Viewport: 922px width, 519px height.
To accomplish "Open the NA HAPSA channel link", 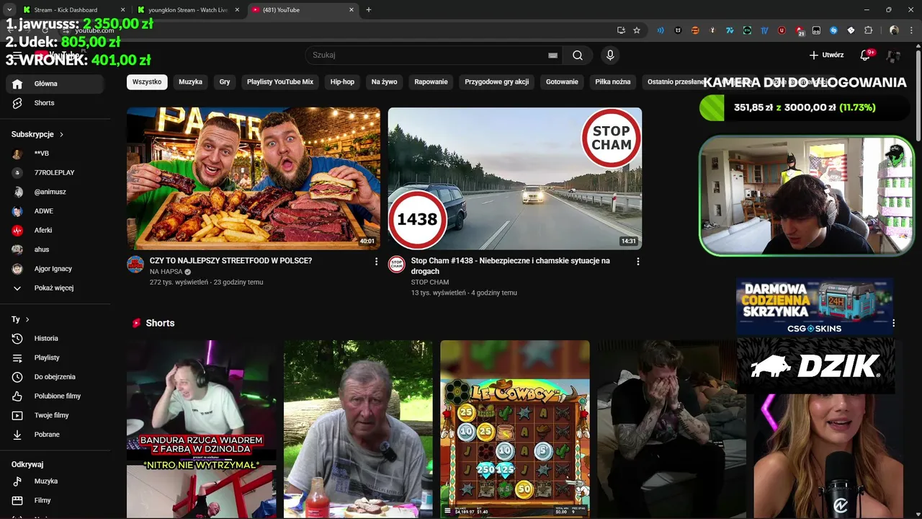I will (166, 272).
